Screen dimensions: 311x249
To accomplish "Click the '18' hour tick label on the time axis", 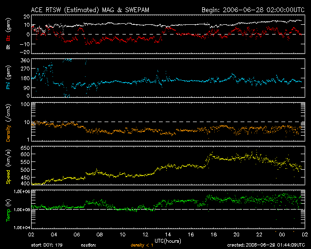I will coord(214,234).
